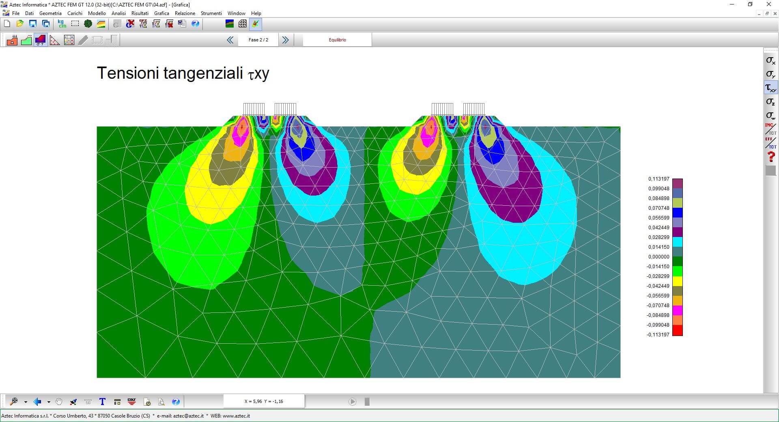The image size is (779, 422).
Task: Select the σx stress display button
Action: point(770,60)
